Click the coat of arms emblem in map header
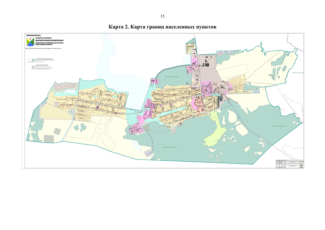 coord(30,41)
